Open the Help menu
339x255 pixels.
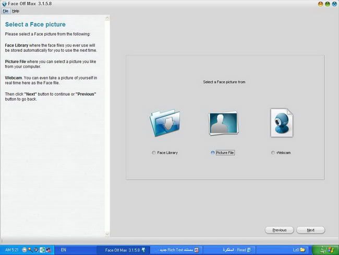tap(16, 11)
